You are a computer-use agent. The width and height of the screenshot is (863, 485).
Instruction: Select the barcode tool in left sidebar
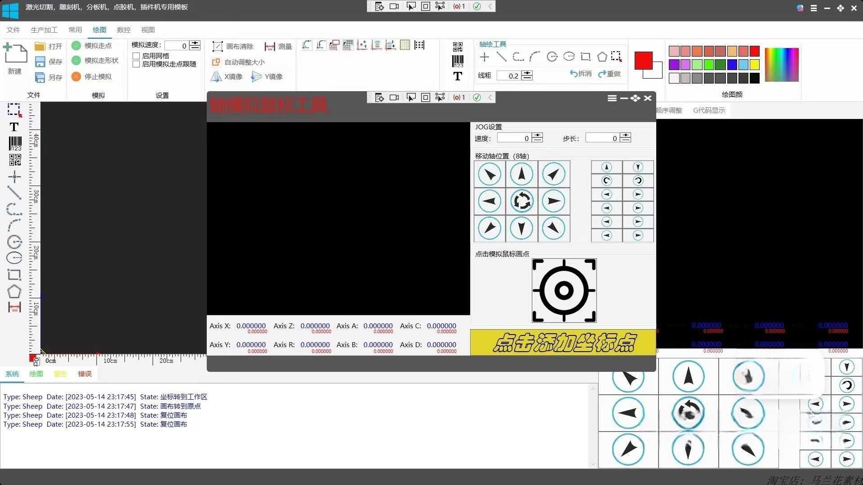pyautogui.click(x=15, y=143)
